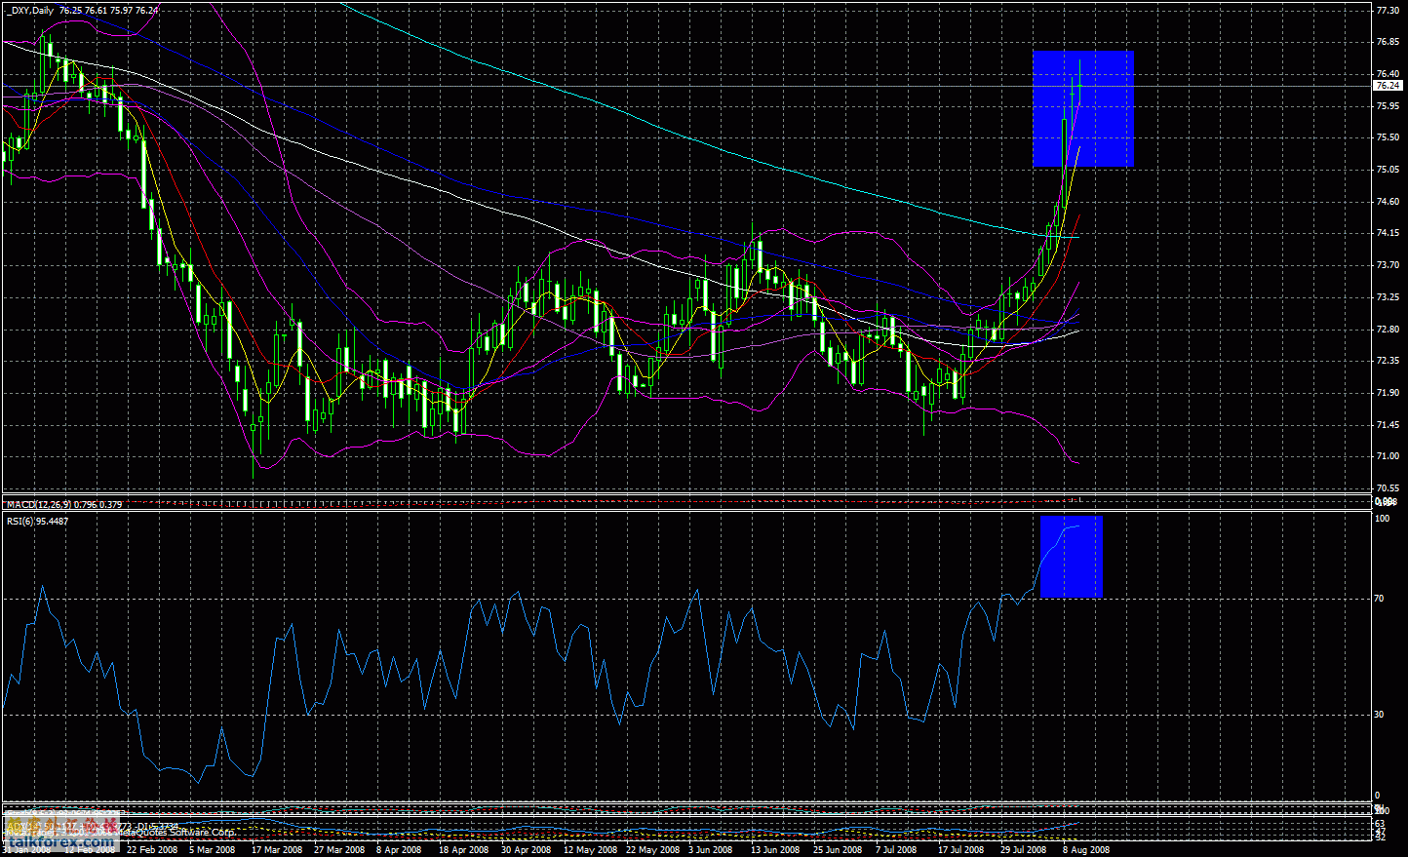Click the 71.90 price axis label

pos(1387,393)
